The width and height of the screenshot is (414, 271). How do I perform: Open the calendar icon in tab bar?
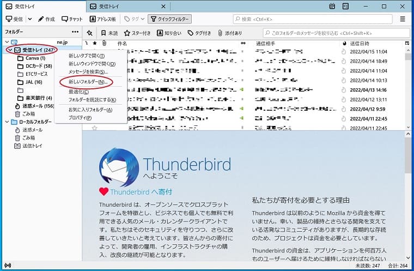tap(332, 6)
